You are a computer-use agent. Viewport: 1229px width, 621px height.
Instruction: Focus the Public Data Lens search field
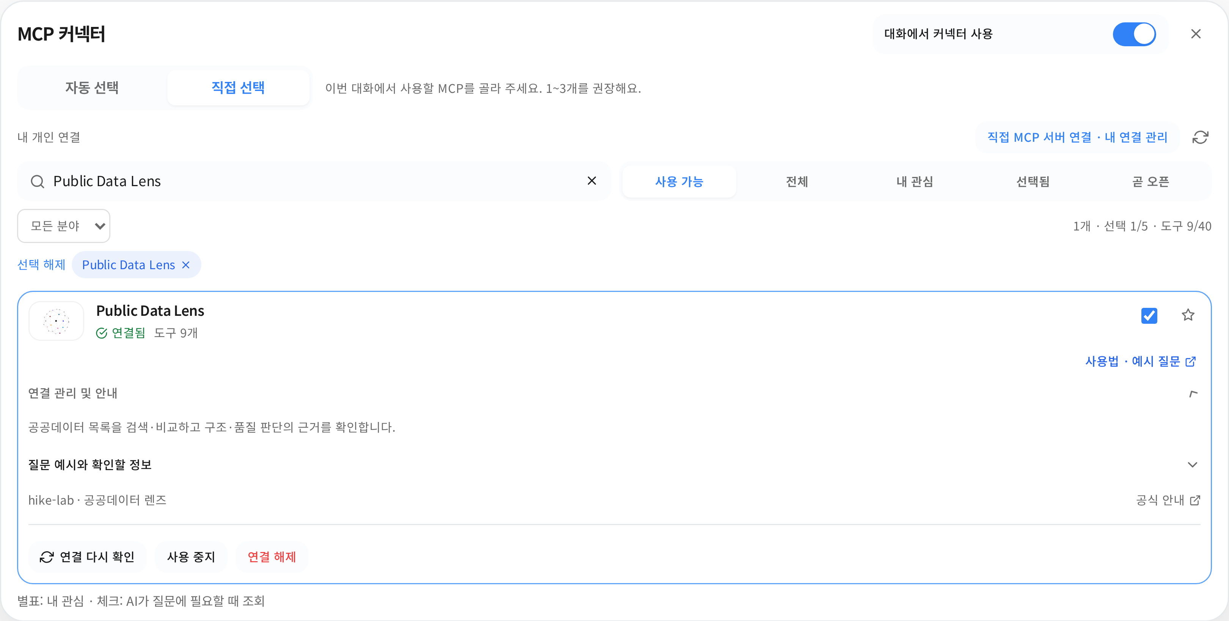[314, 181]
